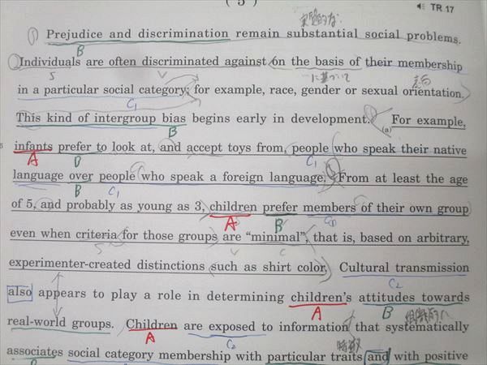Click the word "information"
487x365 pixels.
(313, 327)
